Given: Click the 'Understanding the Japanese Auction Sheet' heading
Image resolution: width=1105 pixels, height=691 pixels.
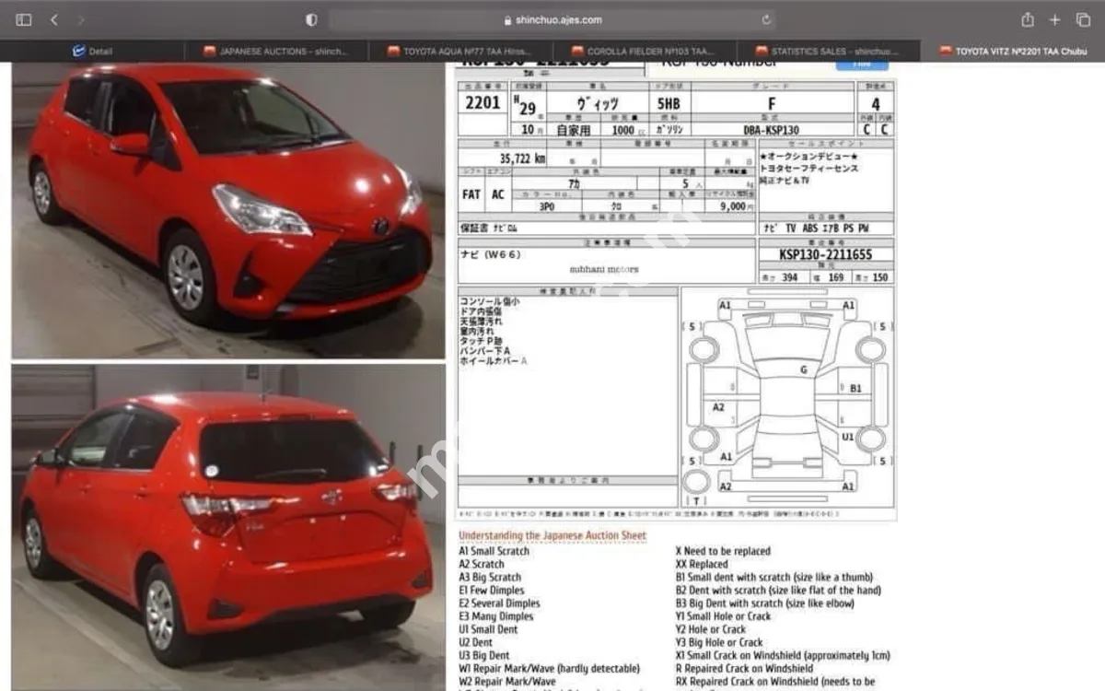Looking at the screenshot, I should tap(552, 535).
